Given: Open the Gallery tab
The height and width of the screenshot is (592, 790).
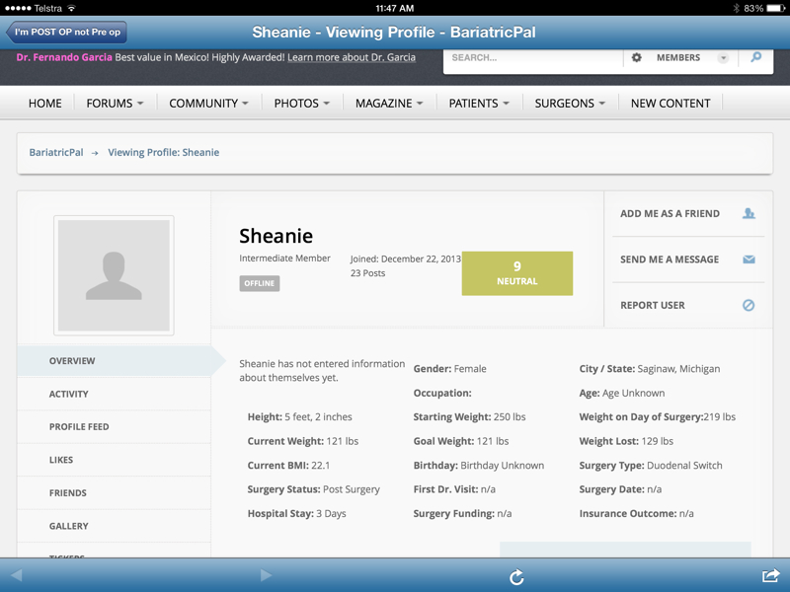Looking at the screenshot, I should click(x=115, y=526).
